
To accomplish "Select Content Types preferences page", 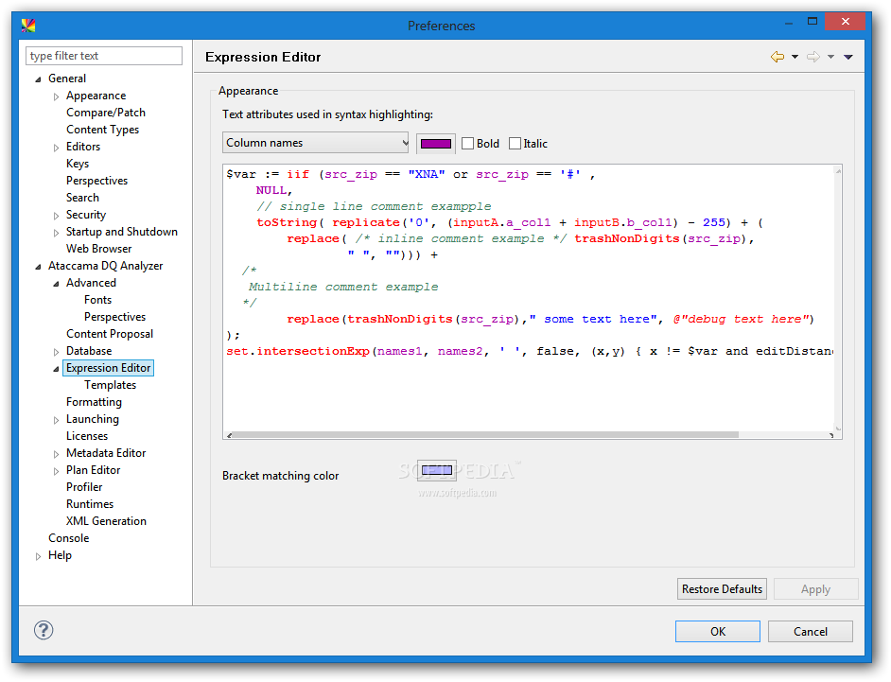I will 102,130.
